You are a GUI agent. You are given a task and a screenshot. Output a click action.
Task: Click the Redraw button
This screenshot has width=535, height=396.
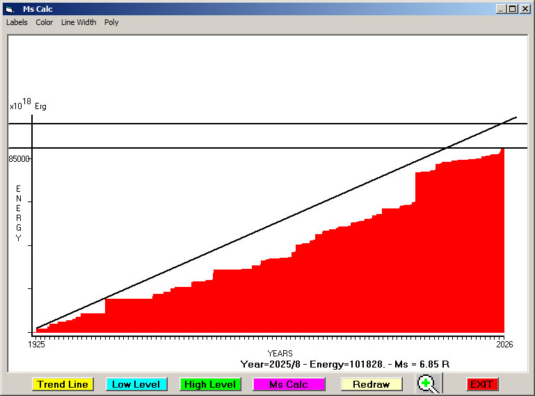click(x=371, y=384)
